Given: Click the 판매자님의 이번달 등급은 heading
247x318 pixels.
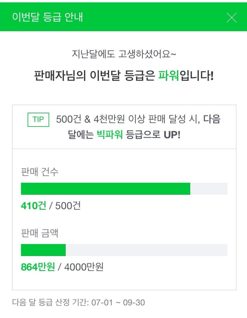Looking at the screenshot, I should pyautogui.click(x=95, y=76).
